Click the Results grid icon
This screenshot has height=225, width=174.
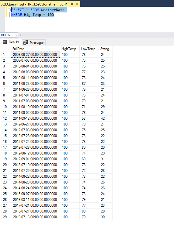pyautogui.click(x=5, y=42)
